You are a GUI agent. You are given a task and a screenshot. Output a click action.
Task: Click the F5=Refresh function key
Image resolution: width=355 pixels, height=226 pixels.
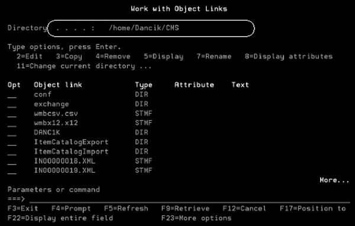[126, 208]
